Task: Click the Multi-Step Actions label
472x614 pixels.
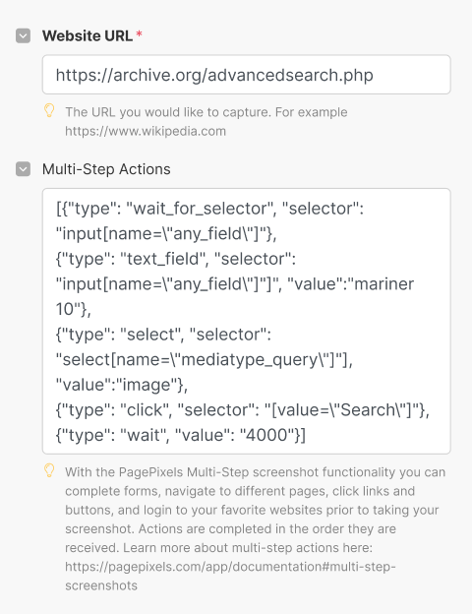Action: point(106,169)
